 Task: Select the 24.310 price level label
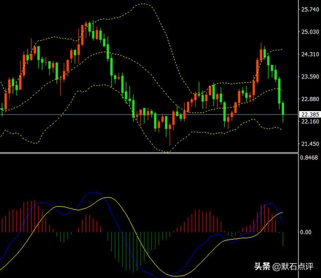309,54
